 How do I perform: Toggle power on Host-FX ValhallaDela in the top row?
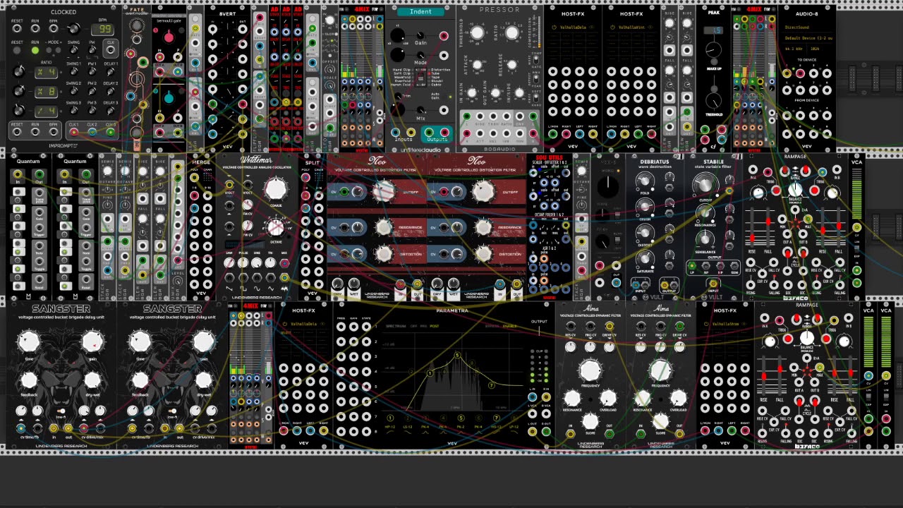tap(554, 27)
